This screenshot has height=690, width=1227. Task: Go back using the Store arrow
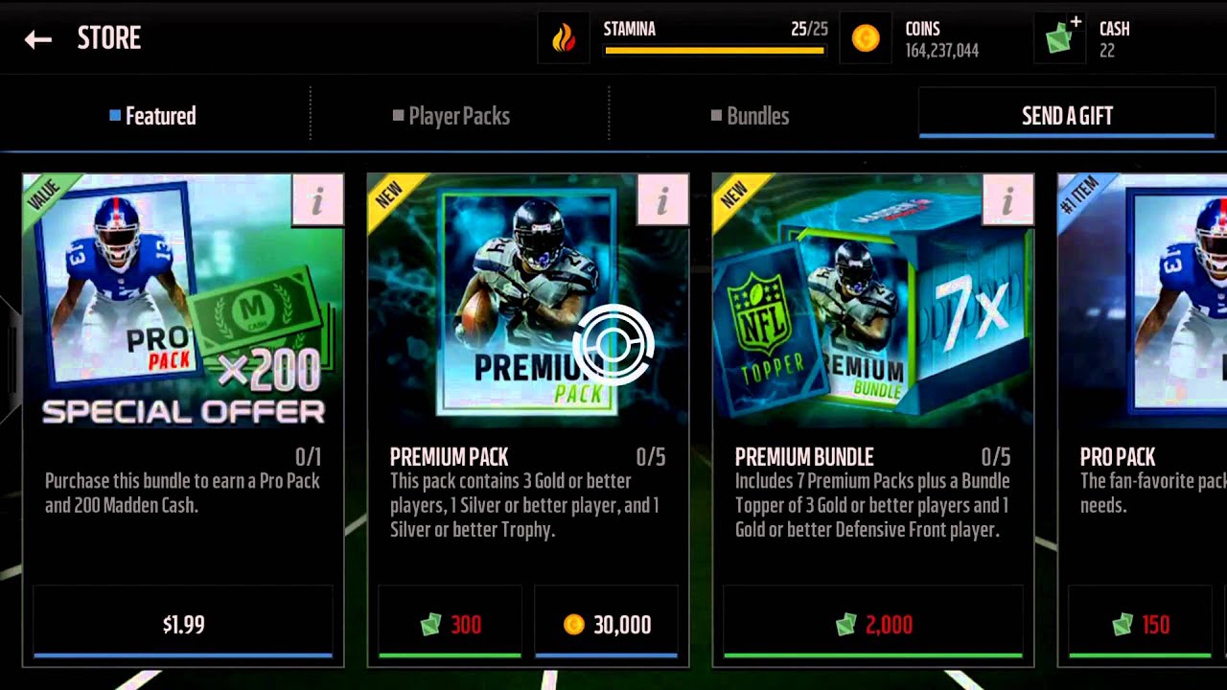click(x=38, y=39)
